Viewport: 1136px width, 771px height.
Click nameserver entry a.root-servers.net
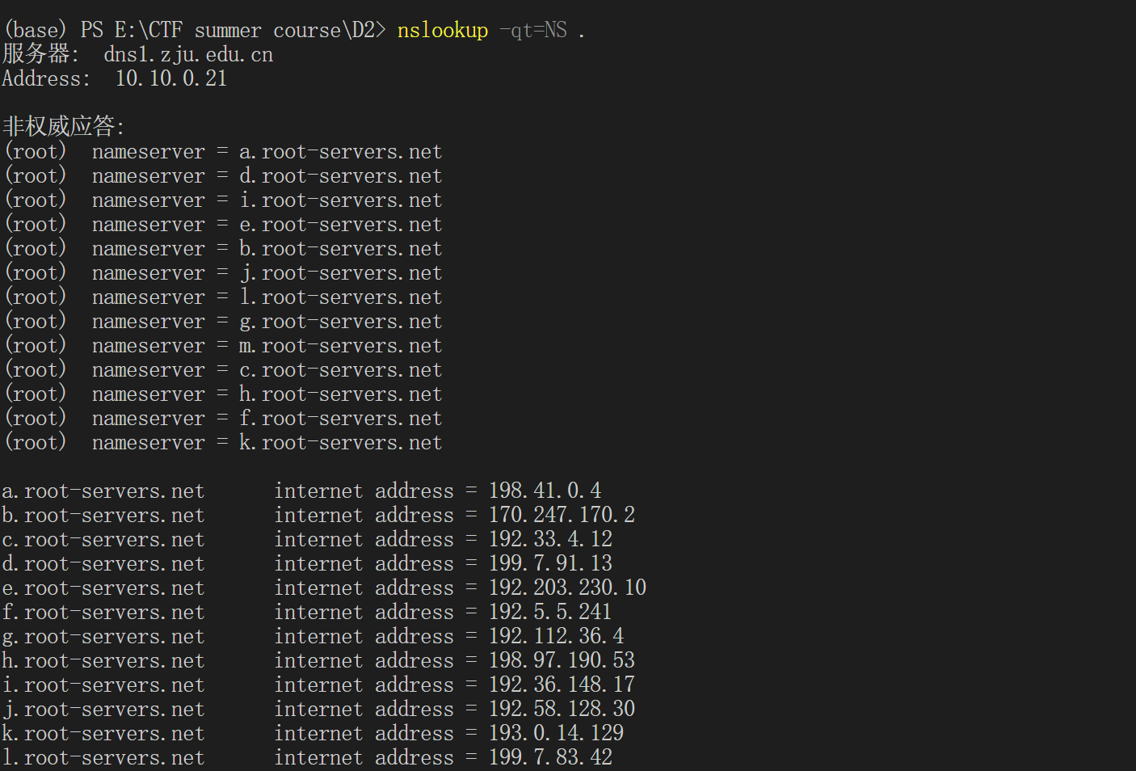pyautogui.click(x=340, y=152)
